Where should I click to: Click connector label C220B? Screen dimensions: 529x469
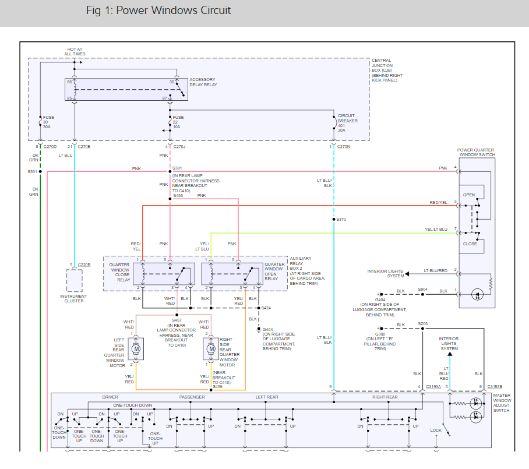[x=84, y=265]
